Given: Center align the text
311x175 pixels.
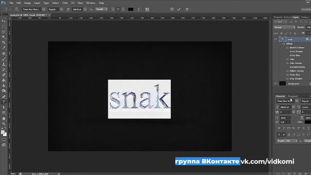Looking at the screenshot, I should (x=118, y=9).
